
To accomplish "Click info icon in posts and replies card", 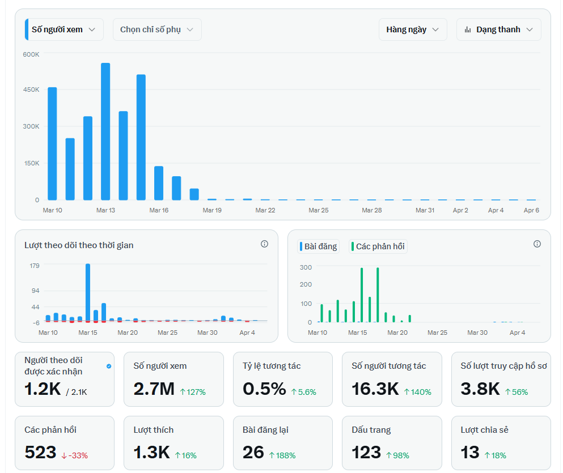I will 537,244.
